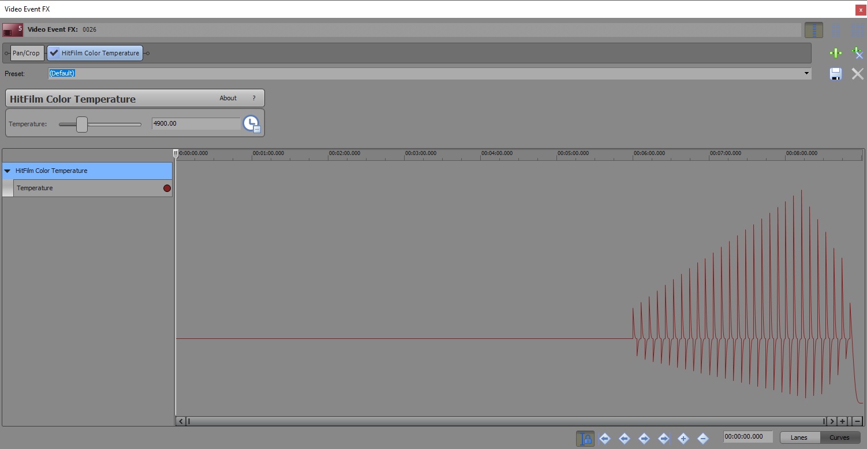Click the timeline scroll right arrow
The image size is (867, 449).
point(832,421)
